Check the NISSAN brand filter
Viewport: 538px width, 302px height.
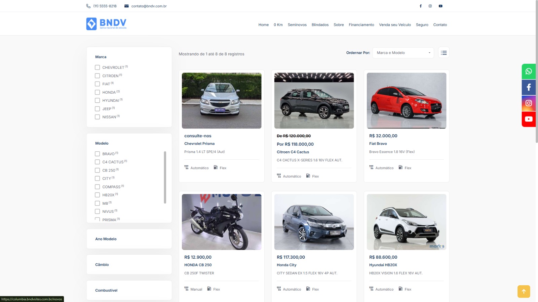click(98, 117)
